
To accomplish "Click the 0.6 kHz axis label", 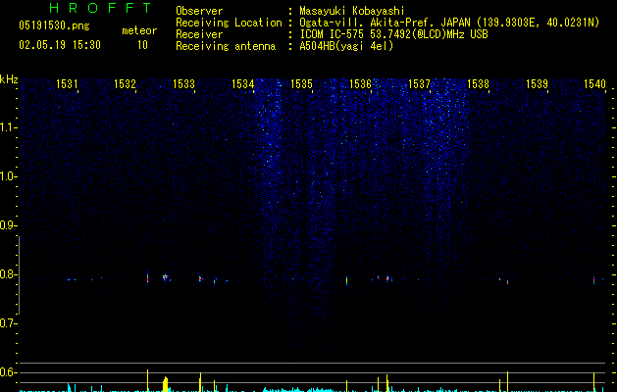I will [x=8, y=372].
